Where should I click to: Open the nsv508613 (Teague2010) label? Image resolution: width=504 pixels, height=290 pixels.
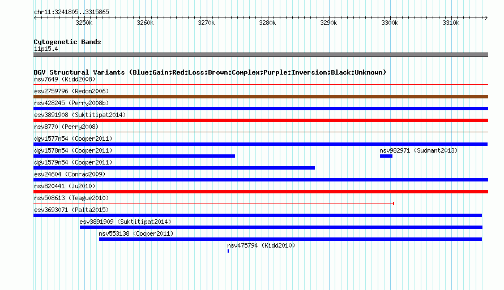point(71,198)
